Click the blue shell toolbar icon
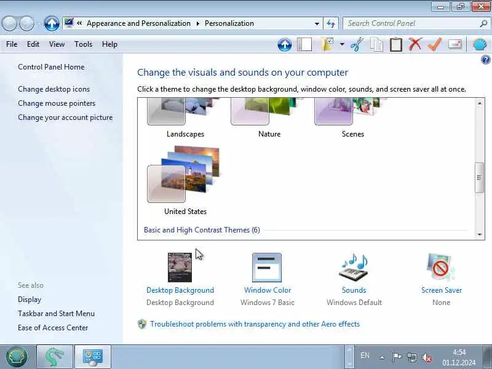The width and height of the screenshot is (492, 369). (x=479, y=44)
